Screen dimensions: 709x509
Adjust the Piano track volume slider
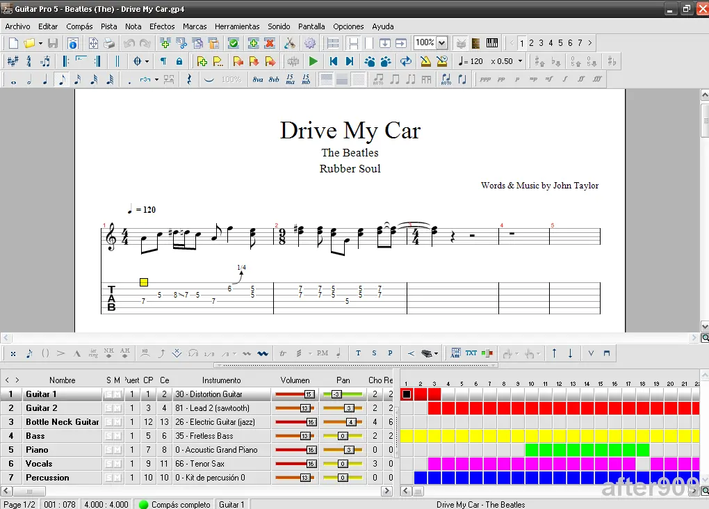tap(311, 450)
